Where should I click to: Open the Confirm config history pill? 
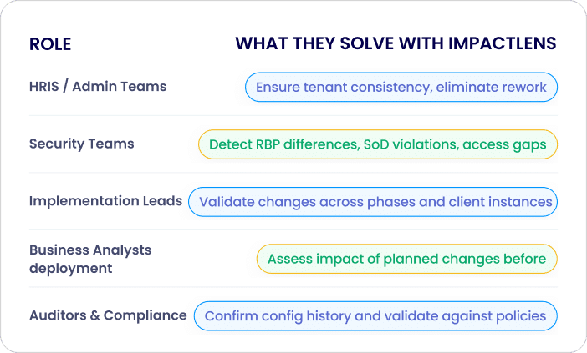[x=375, y=316]
